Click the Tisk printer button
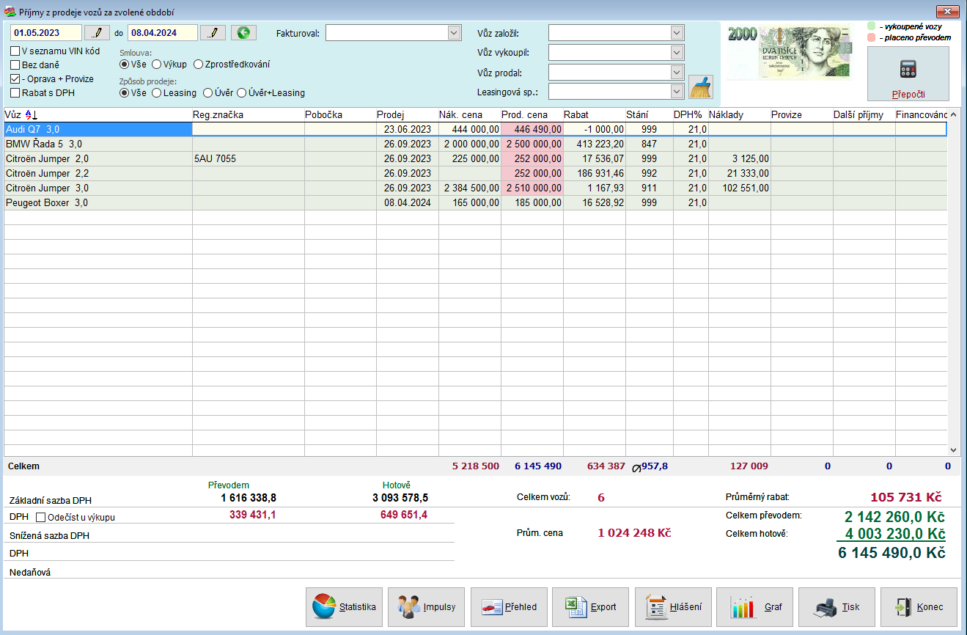 [837, 607]
